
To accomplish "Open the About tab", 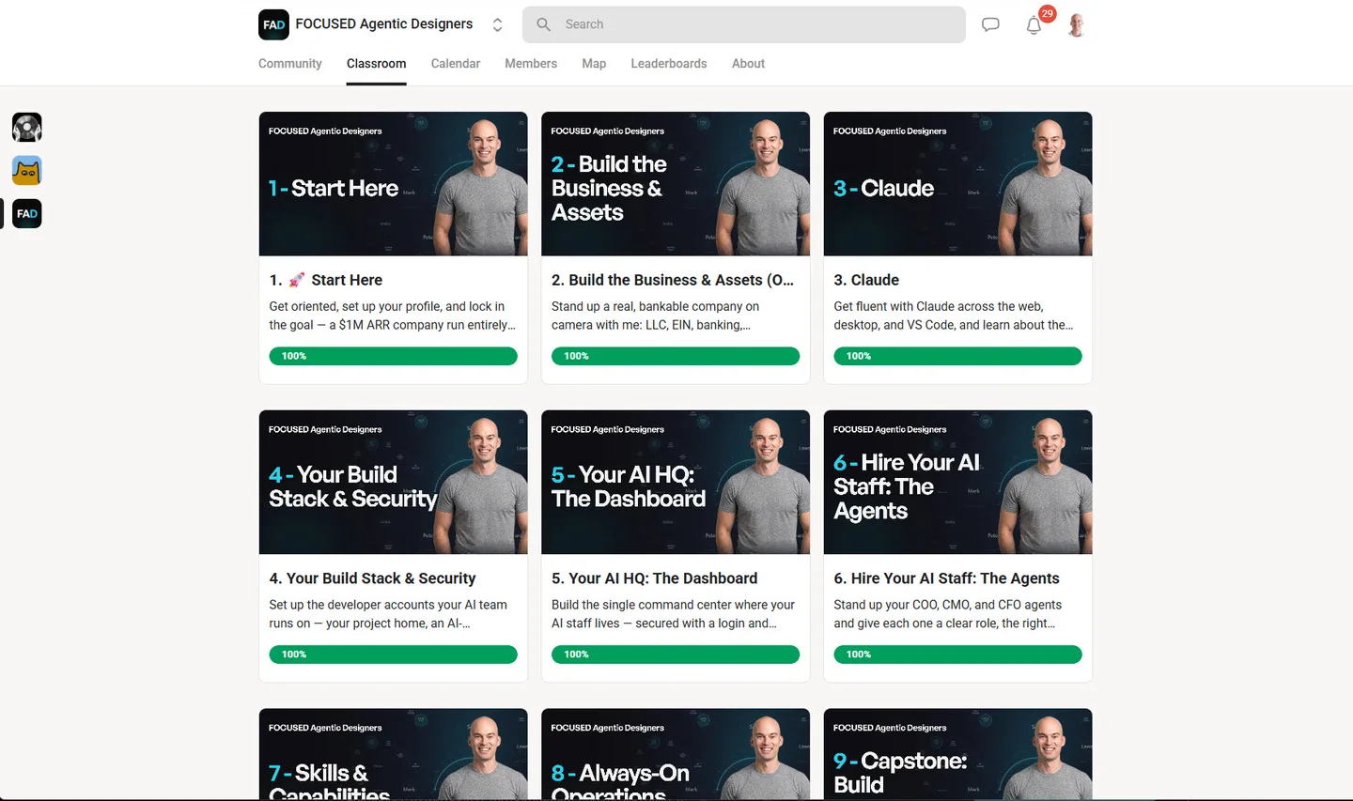I will tap(749, 64).
